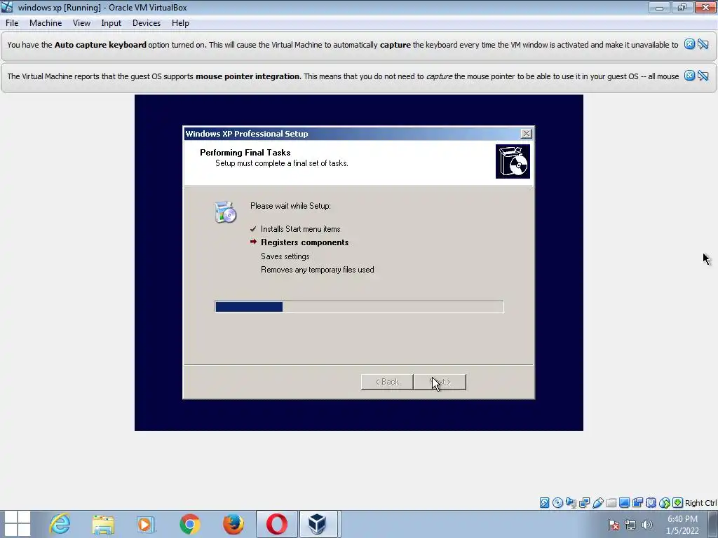Dismiss the mouse pointer integration notification
The height and width of the screenshot is (538, 718).
point(690,76)
